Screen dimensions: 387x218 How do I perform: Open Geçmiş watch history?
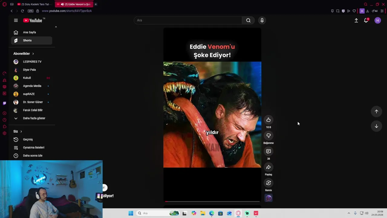tap(31, 140)
